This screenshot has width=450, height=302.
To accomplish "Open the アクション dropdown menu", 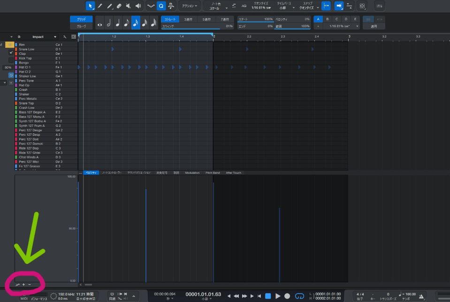I will point(189,6).
